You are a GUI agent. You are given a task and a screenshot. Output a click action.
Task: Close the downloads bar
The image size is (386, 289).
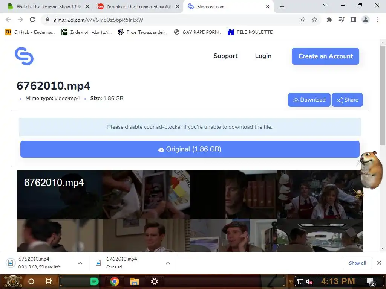click(x=379, y=263)
